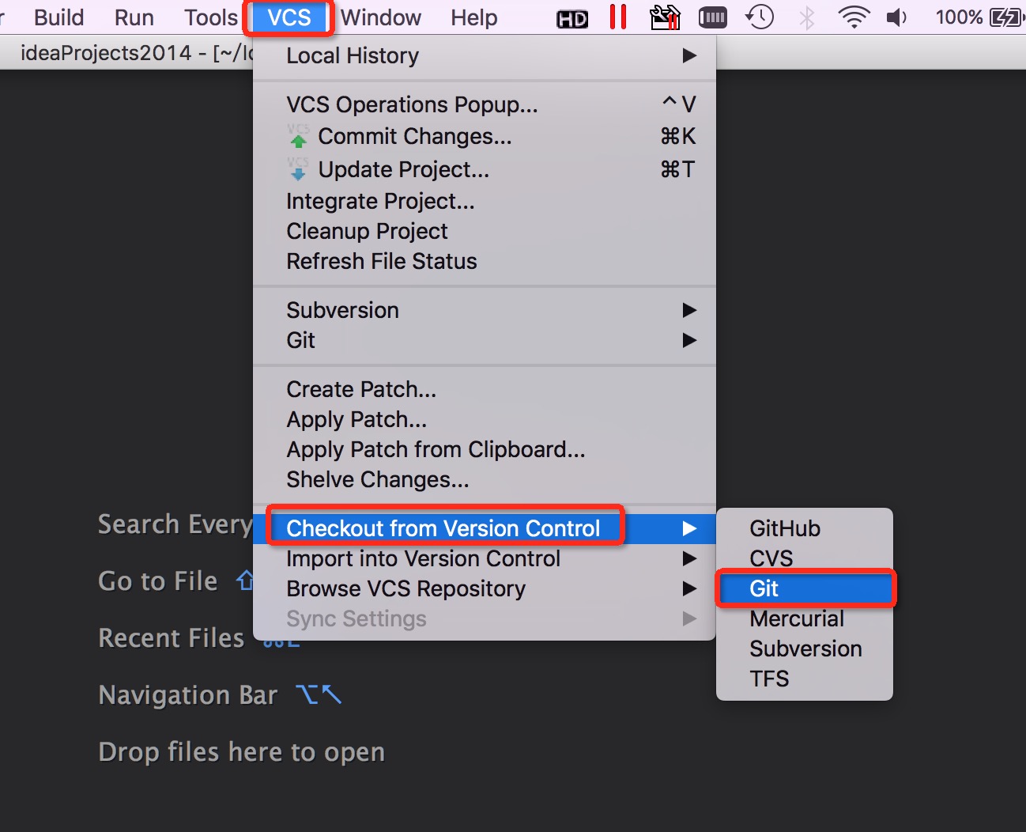
Task: Select TFS in checkout submenu
Action: [805, 679]
